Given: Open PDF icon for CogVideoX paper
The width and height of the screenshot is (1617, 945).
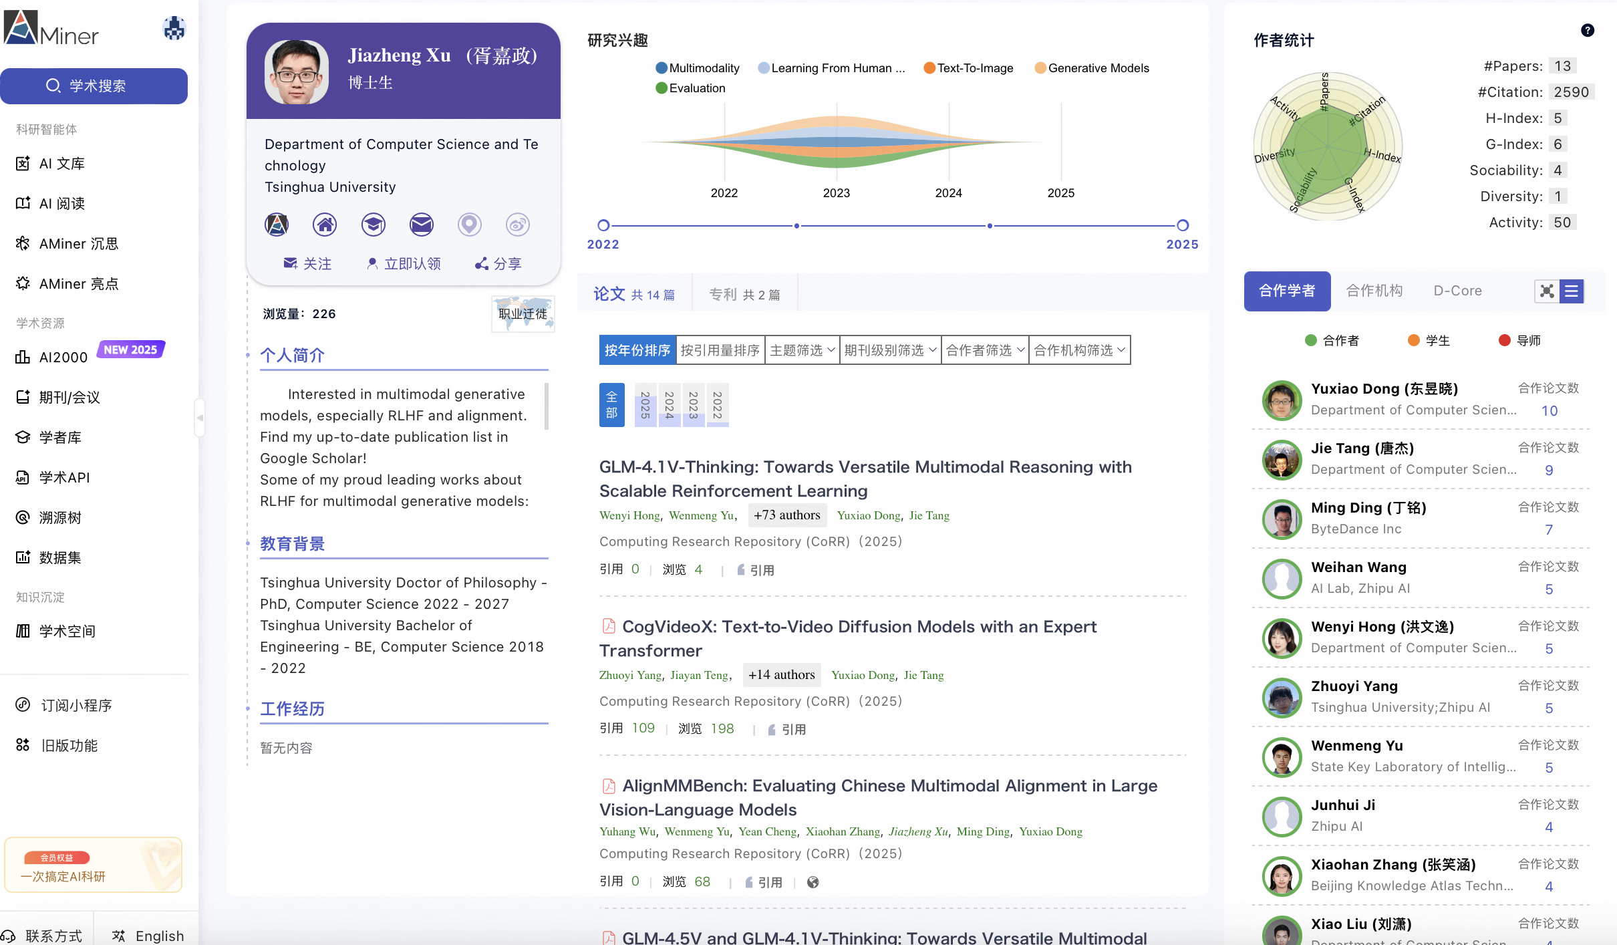Looking at the screenshot, I should pyautogui.click(x=609, y=626).
